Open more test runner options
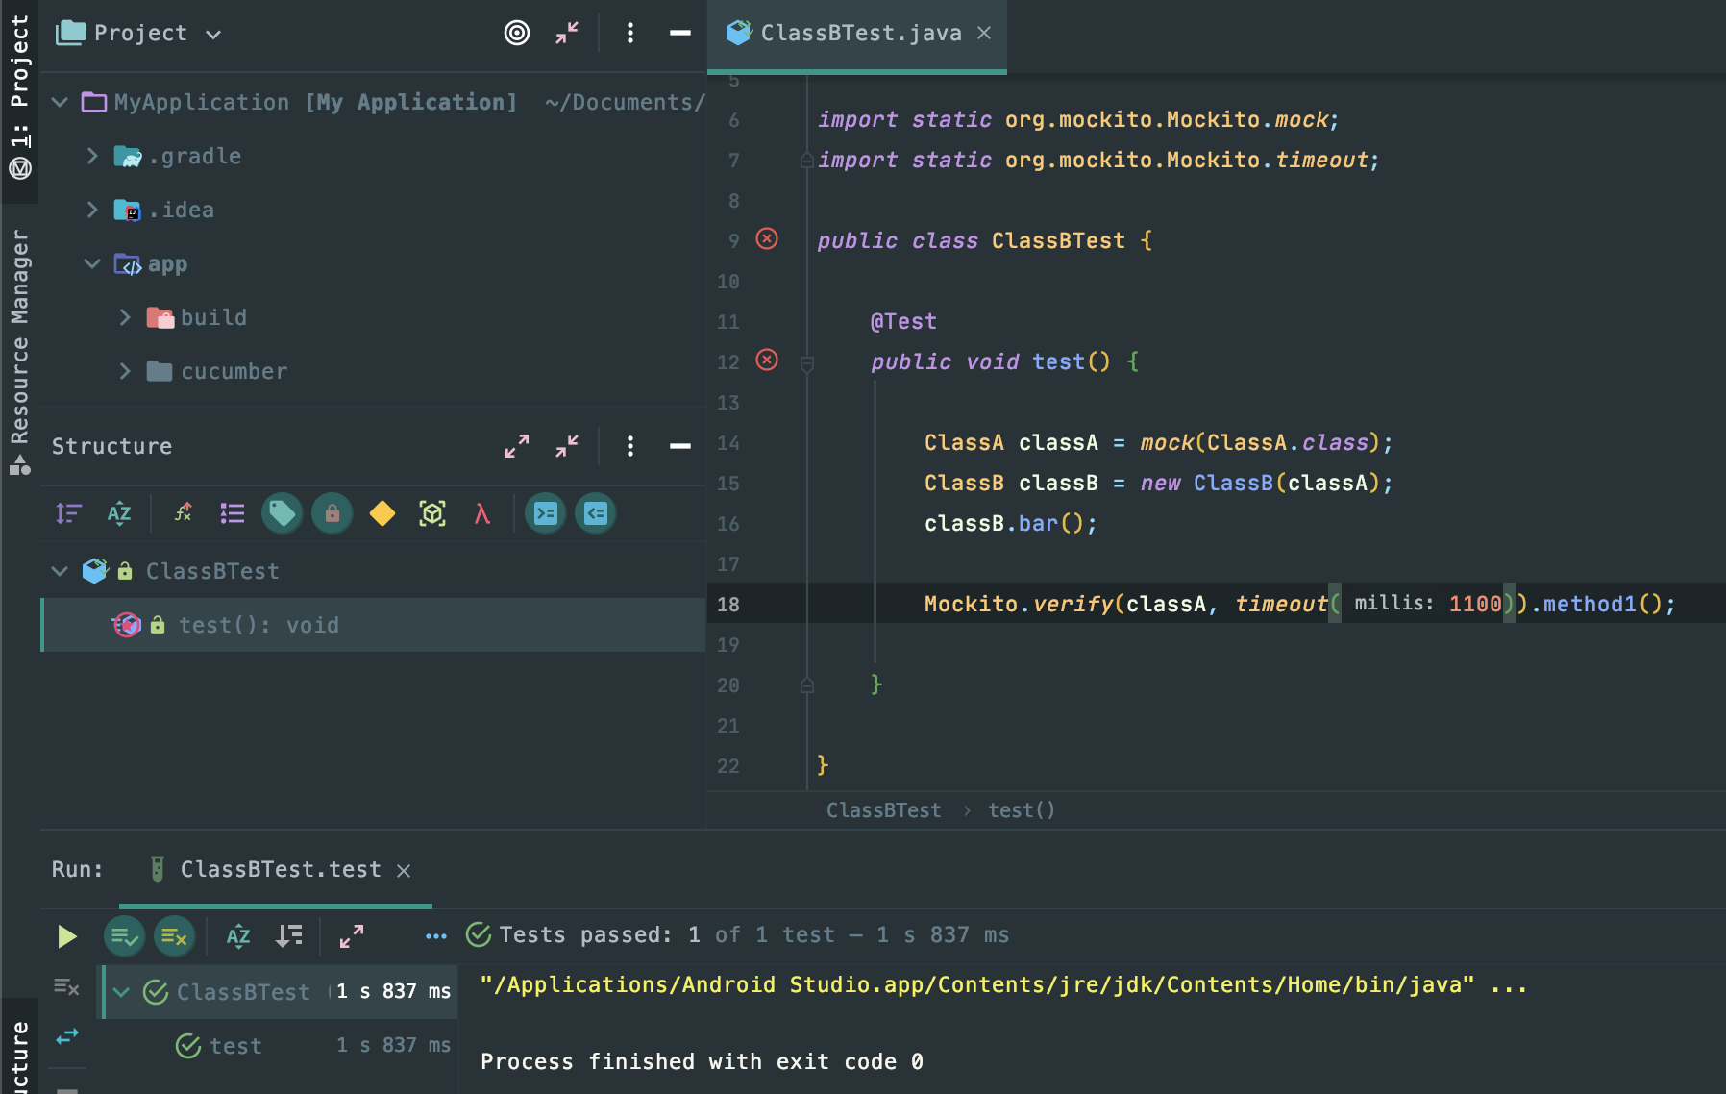Image resolution: width=1726 pixels, height=1094 pixels. coord(436,936)
